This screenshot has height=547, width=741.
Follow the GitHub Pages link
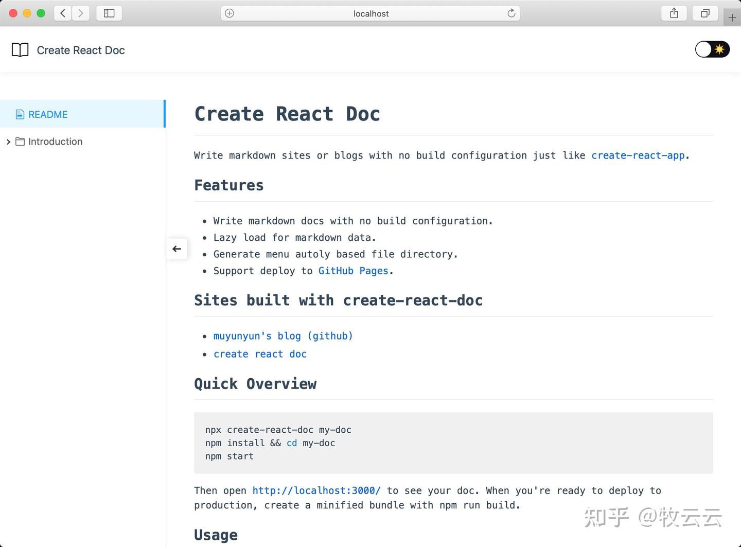[x=354, y=271]
